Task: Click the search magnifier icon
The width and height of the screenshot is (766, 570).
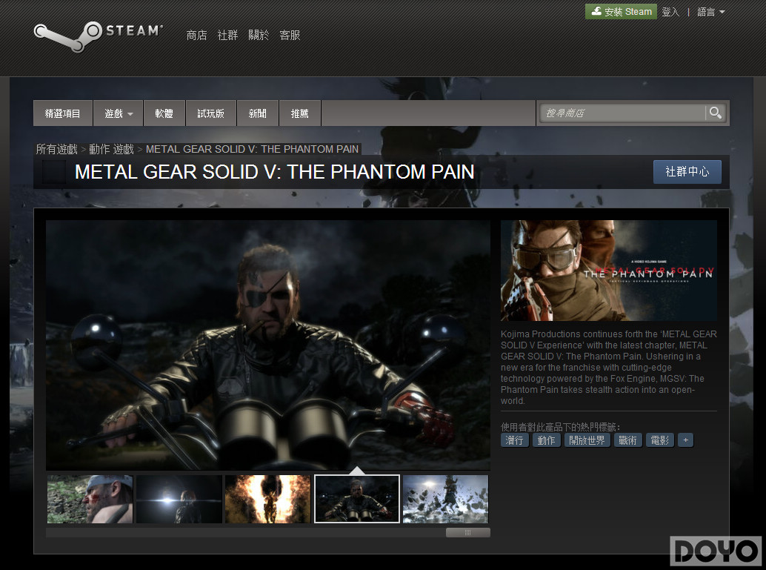Action: (715, 113)
